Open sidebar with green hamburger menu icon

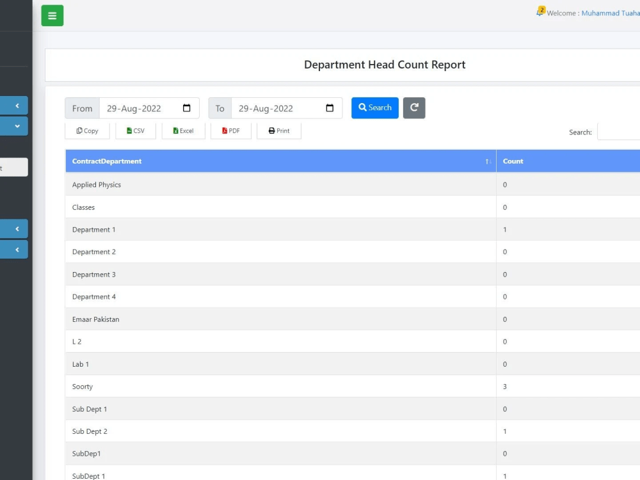coord(52,15)
